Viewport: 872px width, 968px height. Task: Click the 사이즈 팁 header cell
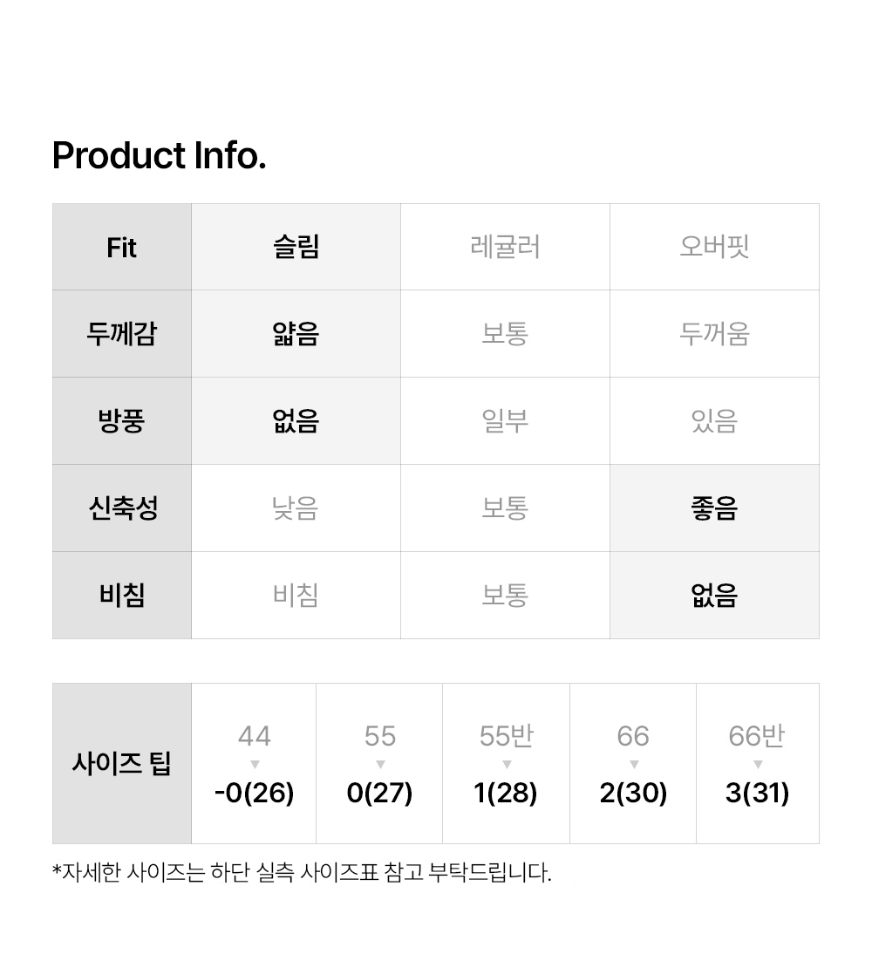point(122,764)
